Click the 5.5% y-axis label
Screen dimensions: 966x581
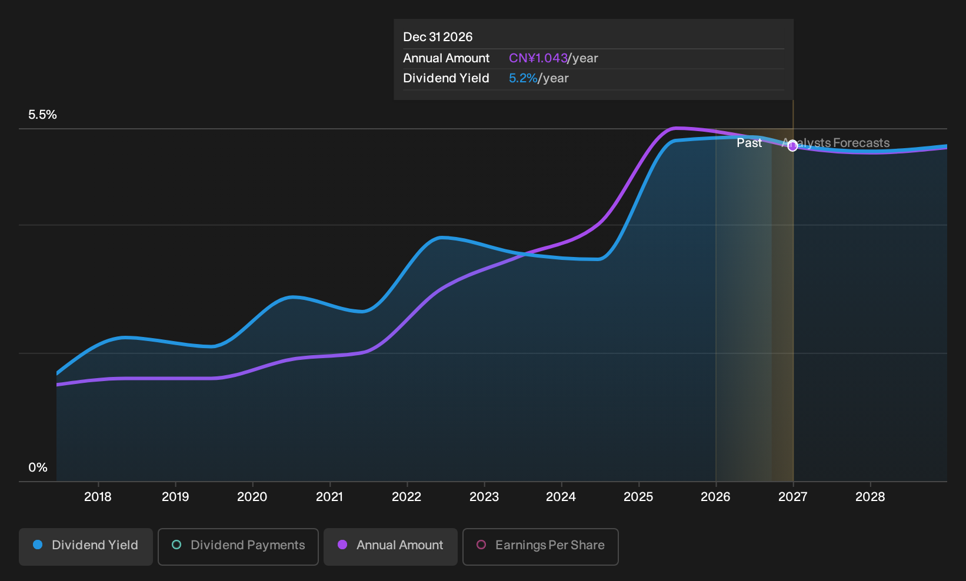(x=42, y=115)
